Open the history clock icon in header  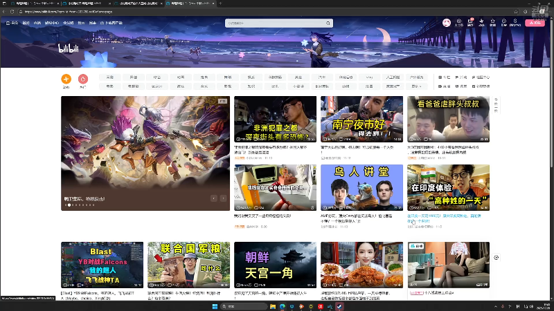pyautogui.click(x=504, y=22)
